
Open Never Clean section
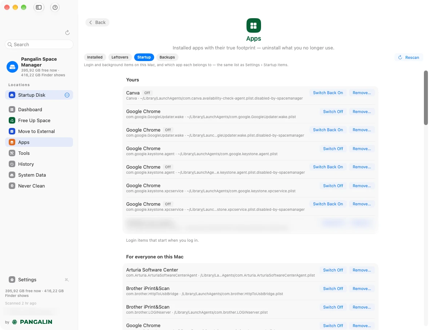tap(39, 186)
